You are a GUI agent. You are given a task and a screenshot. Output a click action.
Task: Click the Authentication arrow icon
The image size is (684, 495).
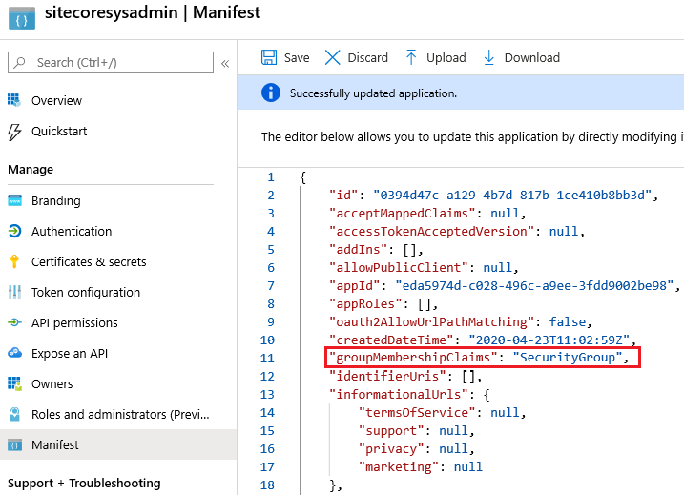click(14, 231)
